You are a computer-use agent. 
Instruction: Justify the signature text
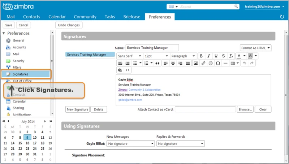pyautogui.click(x=188, y=63)
